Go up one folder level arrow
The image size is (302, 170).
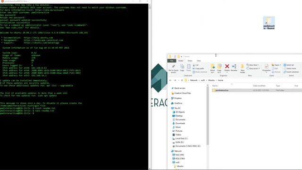(x=182, y=80)
